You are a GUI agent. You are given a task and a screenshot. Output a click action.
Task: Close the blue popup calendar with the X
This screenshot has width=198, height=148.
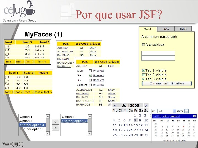pyautogui.click(x=195, y=116)
